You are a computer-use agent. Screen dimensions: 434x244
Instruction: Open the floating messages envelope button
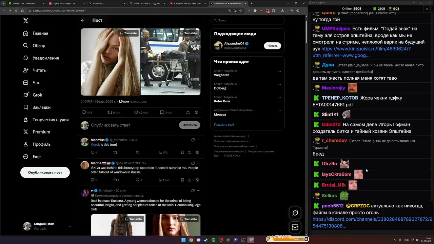(x=295, y=227)
